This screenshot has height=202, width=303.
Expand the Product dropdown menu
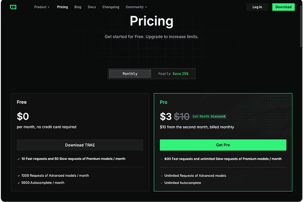[42, 7]
